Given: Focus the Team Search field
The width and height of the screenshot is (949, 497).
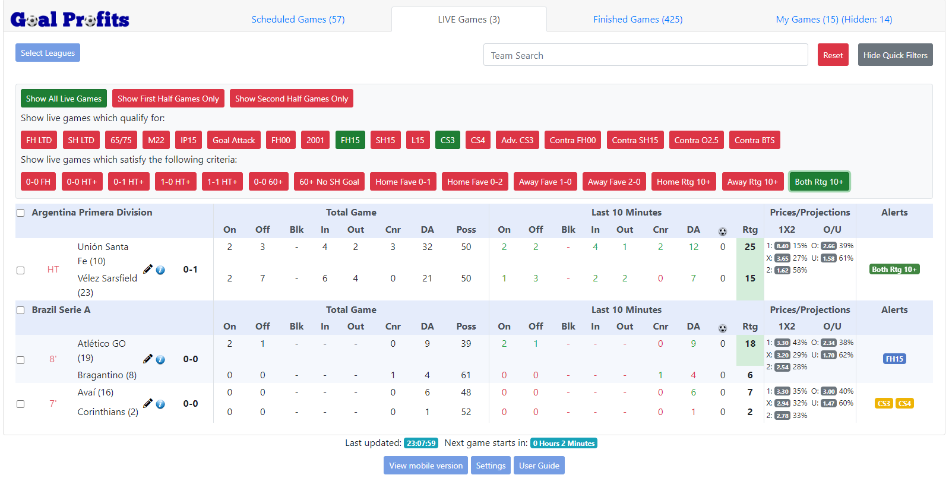Looking at the screenshot, I should (x=646, y=55).
